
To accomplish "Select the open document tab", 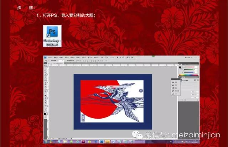I will (56, 63).
